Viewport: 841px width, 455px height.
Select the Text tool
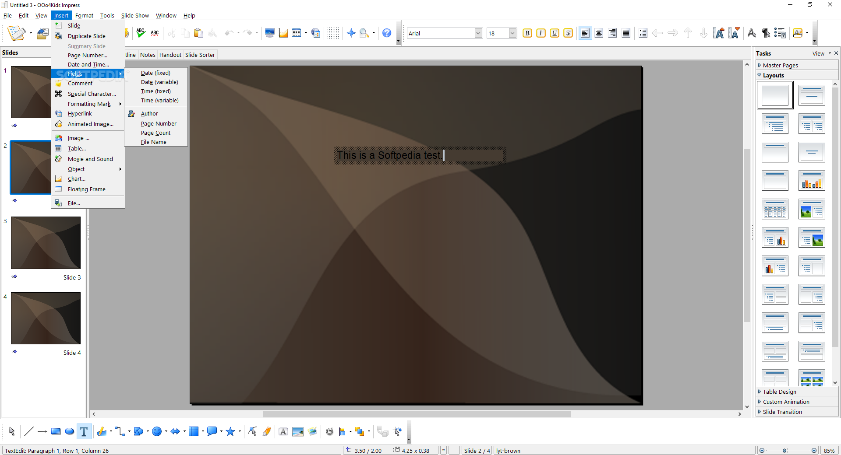click(x=84, y=431)
